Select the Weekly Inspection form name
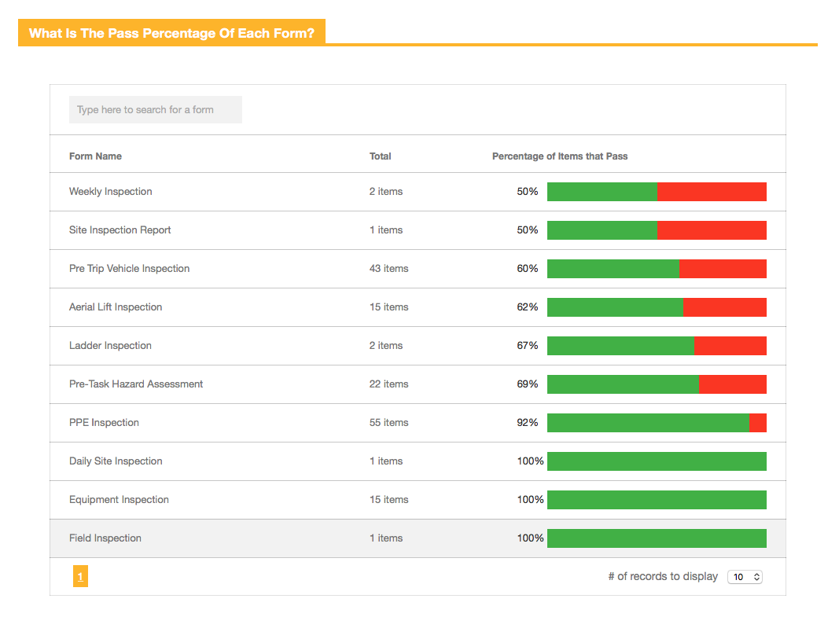 (x=110, y=192)
